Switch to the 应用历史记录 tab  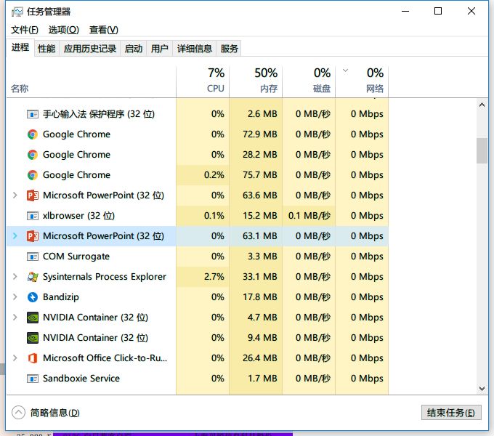(x=90, y=49)
